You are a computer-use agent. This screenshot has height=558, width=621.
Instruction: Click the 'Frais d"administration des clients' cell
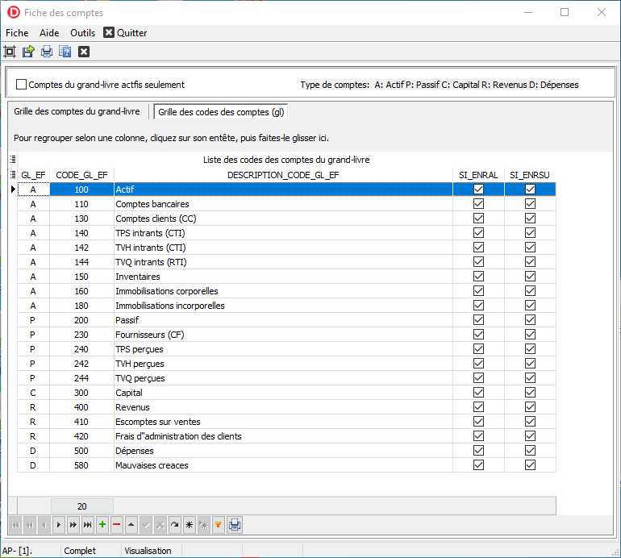tap(283, 436)
